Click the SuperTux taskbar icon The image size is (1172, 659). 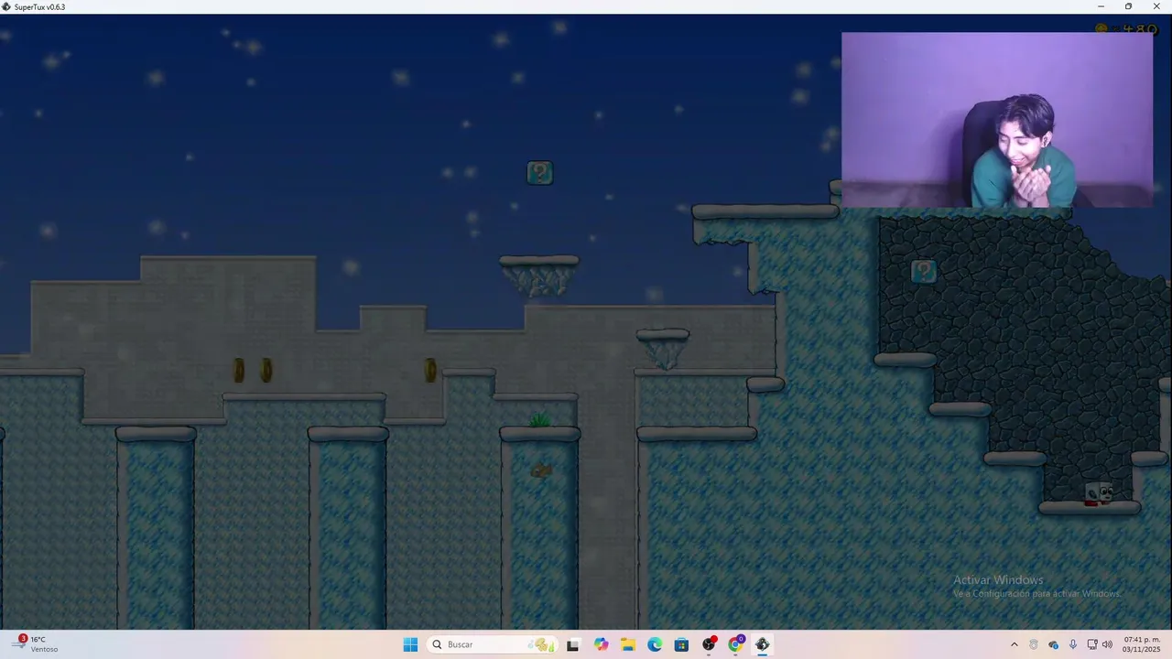763,644
